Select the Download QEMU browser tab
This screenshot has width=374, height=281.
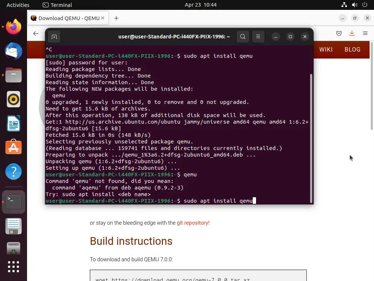(68, 18)
